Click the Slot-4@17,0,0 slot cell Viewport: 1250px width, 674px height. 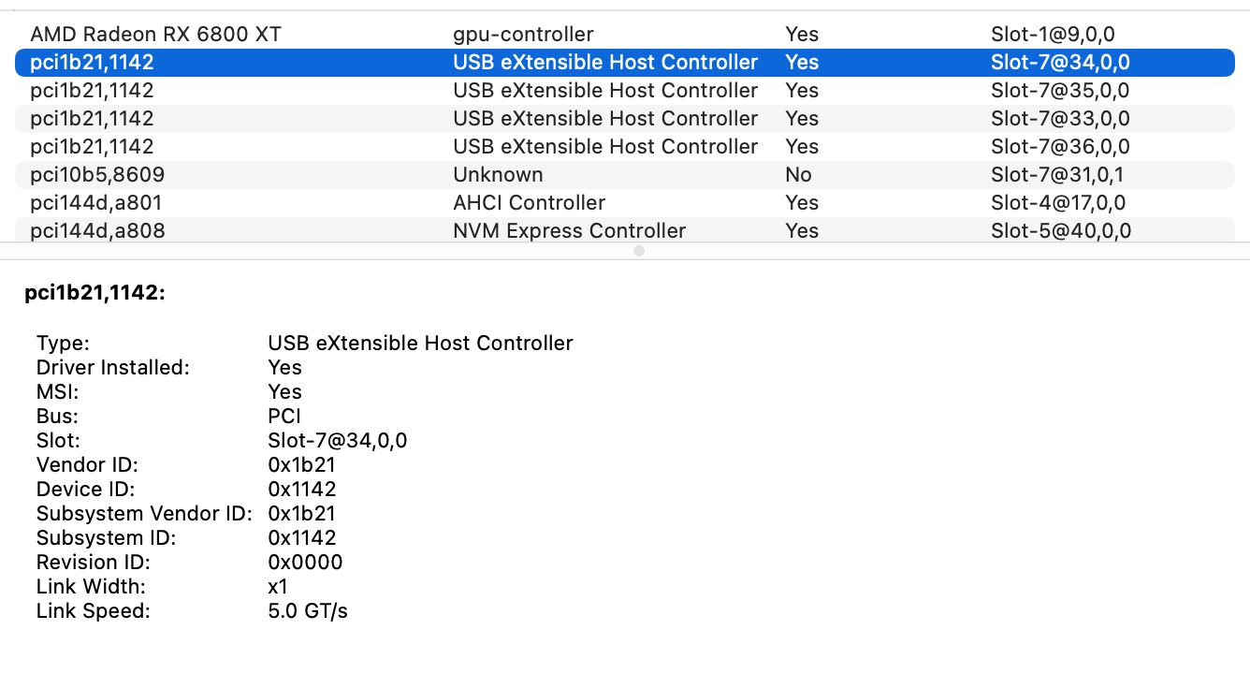click(x=1057, y=203)
